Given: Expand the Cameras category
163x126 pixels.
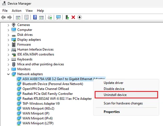Looking at the screenshot, I should pos(8,25).
